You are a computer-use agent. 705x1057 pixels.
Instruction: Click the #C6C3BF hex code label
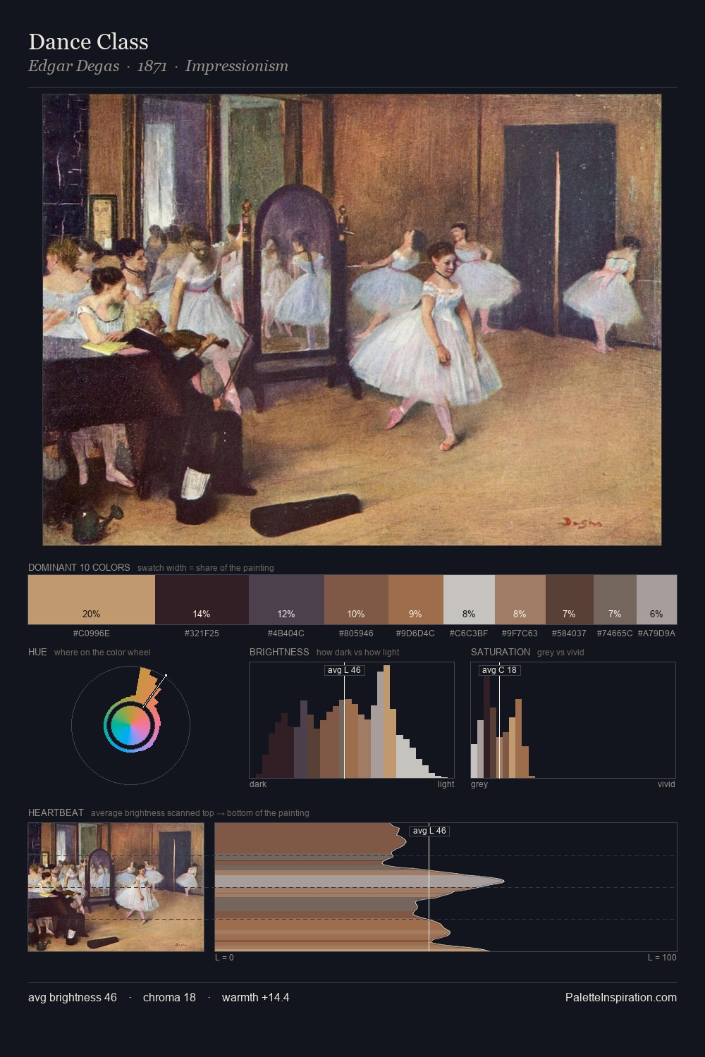(469, 633)
